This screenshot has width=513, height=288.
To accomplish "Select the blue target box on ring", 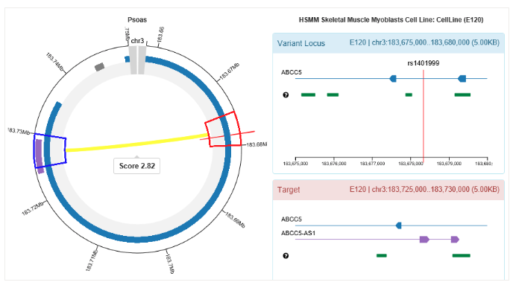I will (x=50, y=150).
